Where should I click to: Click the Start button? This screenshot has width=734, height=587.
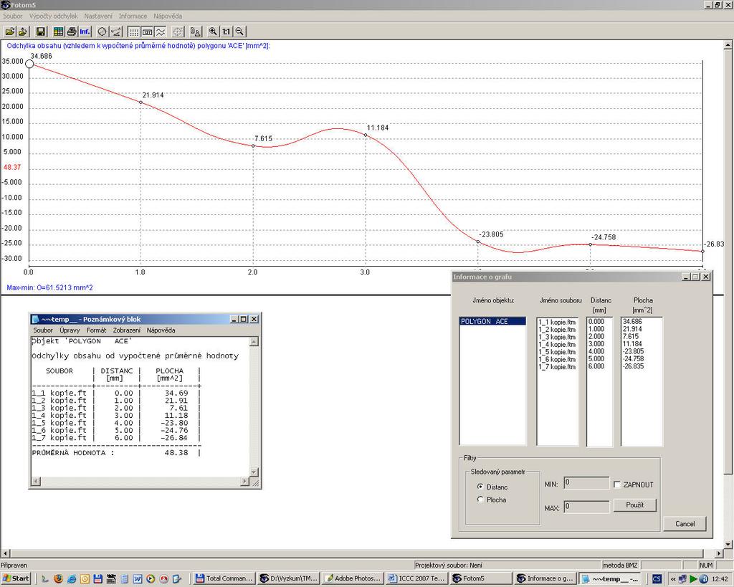16,578
